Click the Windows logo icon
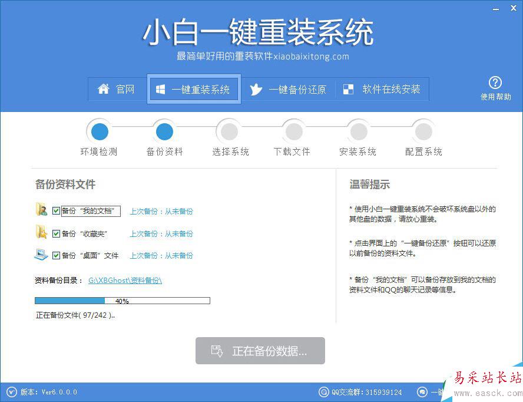 [x=160, y=89]
